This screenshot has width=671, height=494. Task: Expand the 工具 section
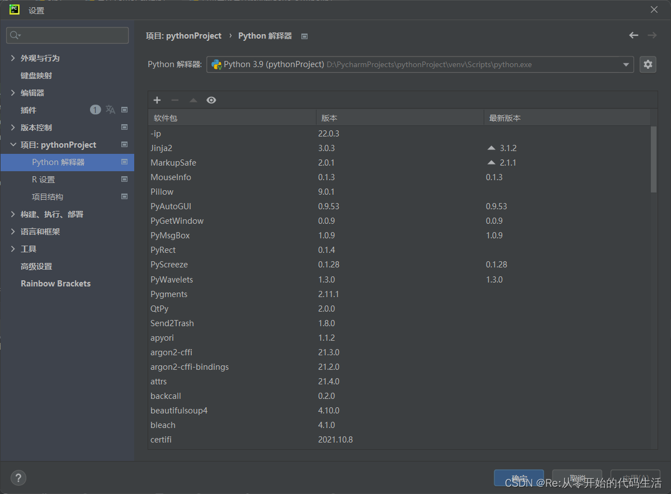coord(13,249)
